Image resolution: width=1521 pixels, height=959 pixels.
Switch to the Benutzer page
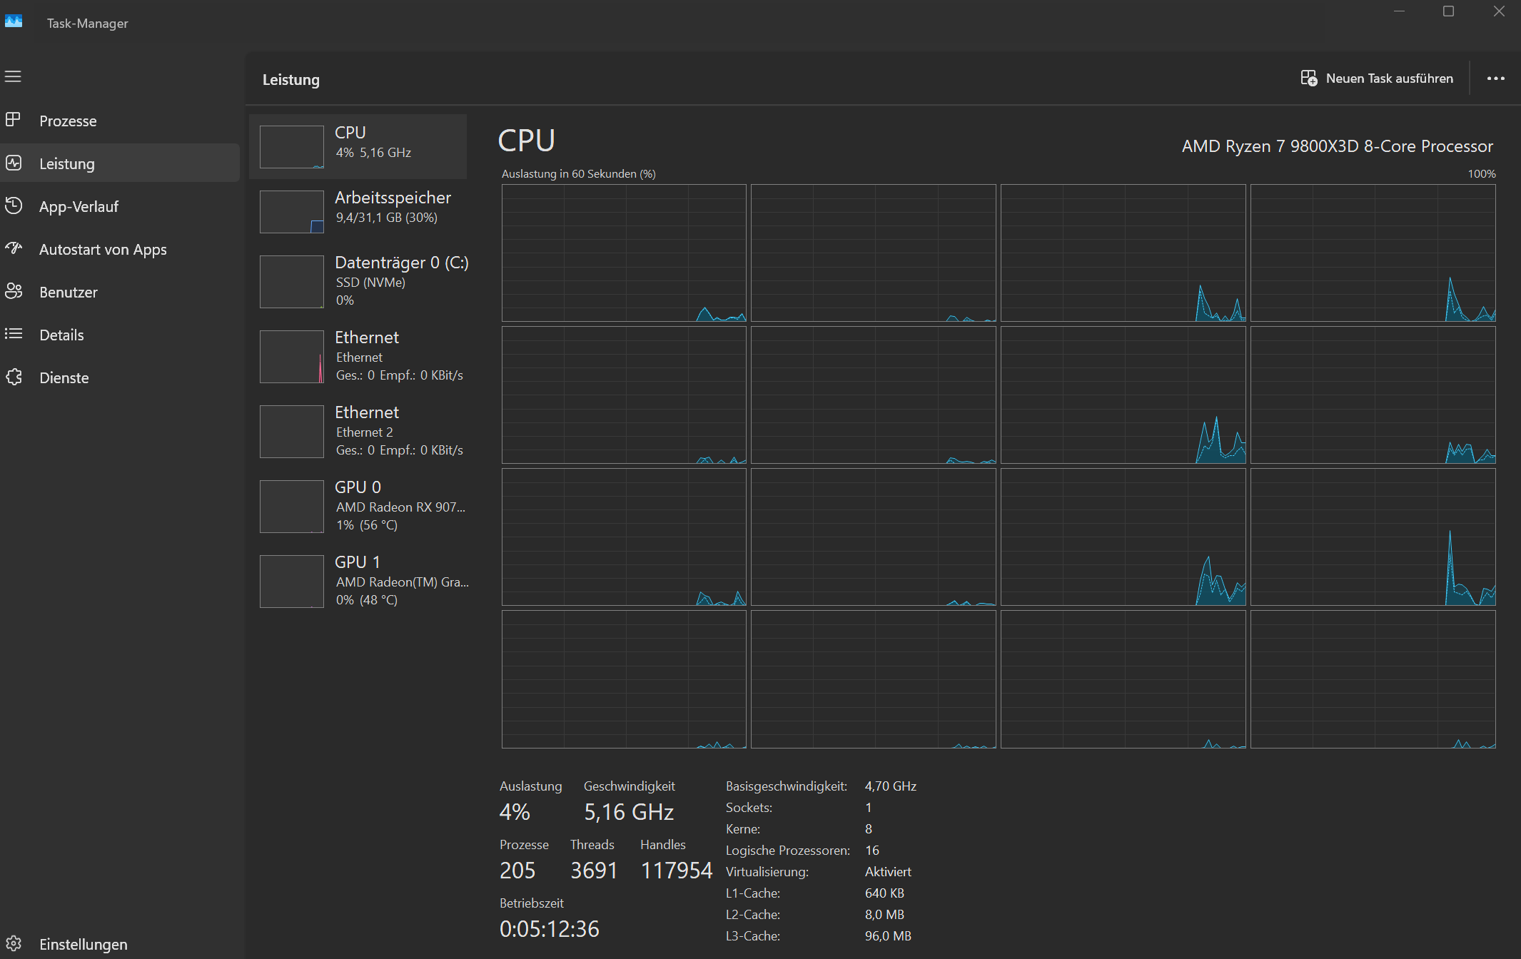pyautogui.click(x=120, y=292)
